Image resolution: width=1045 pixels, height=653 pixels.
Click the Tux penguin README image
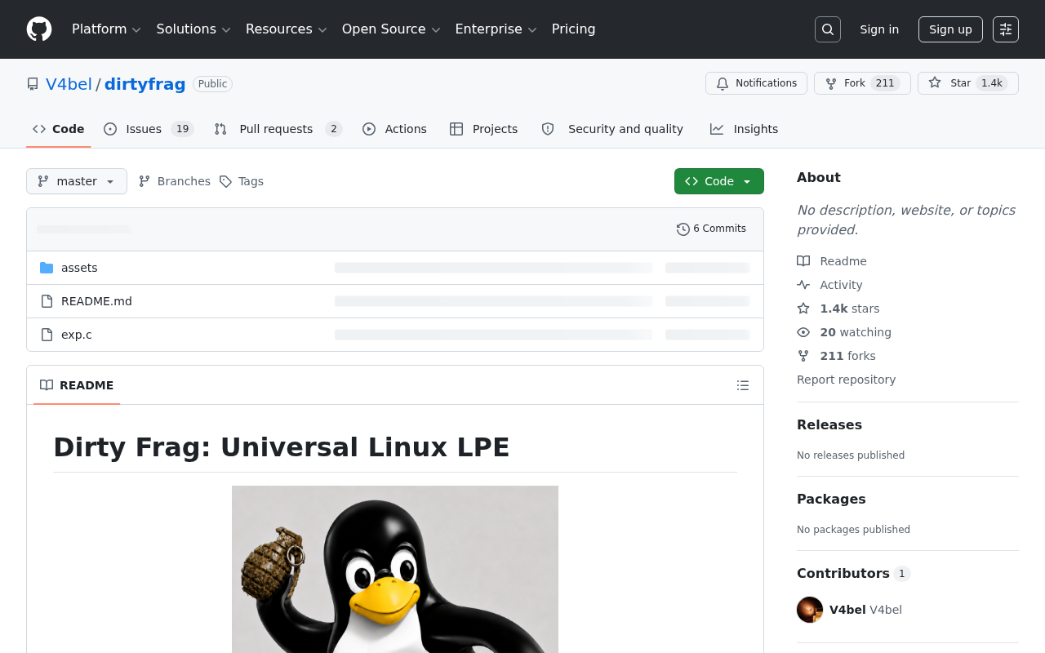395,569
